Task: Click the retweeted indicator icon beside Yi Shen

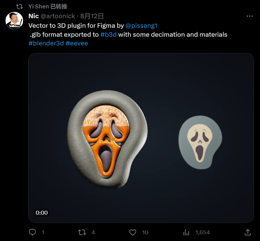Action: pos(19,6)
